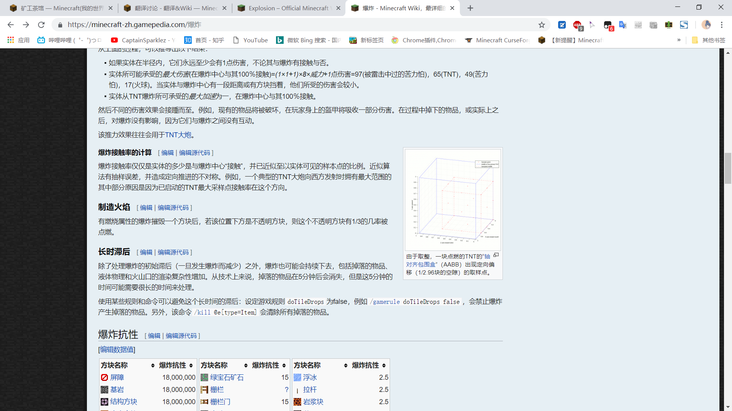Open the /gamerule command link
This screenshot has height=411, width=732.
tap(385, 302)
